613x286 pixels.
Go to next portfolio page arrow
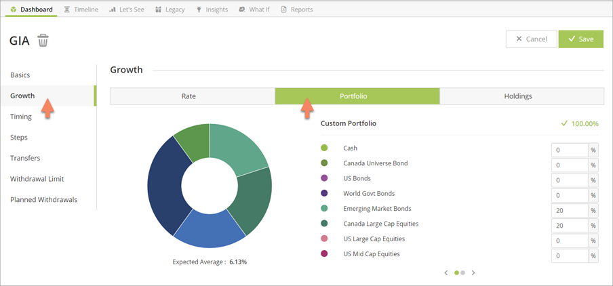coord(473,272)
